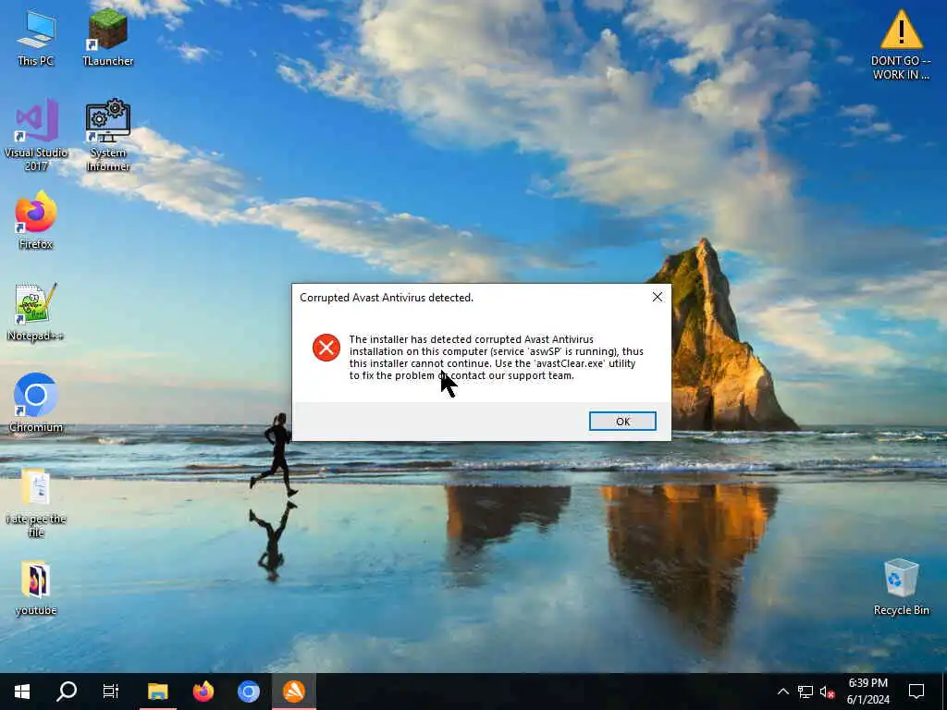Viewport: 947px width, 710px height.
Task: Select the Avast installer taskbar button
Action: (x=293, y=692)
